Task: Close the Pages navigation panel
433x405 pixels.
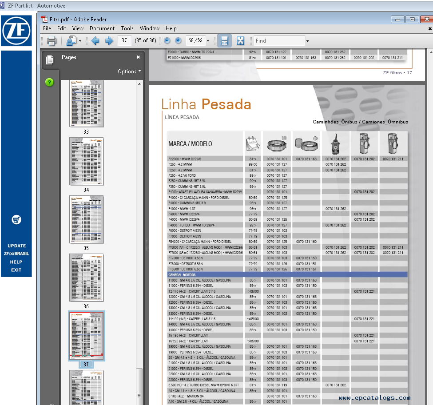Action: (x=139, y=57)
